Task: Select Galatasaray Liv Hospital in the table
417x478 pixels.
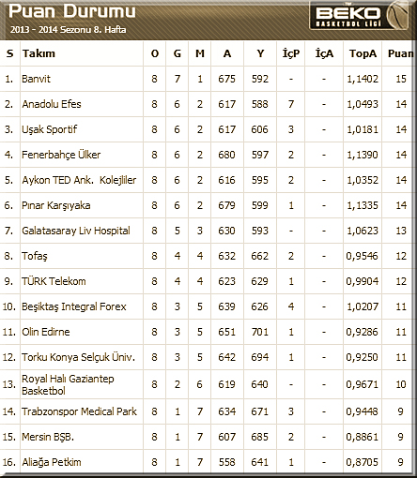Action: (x=76, y=231)
